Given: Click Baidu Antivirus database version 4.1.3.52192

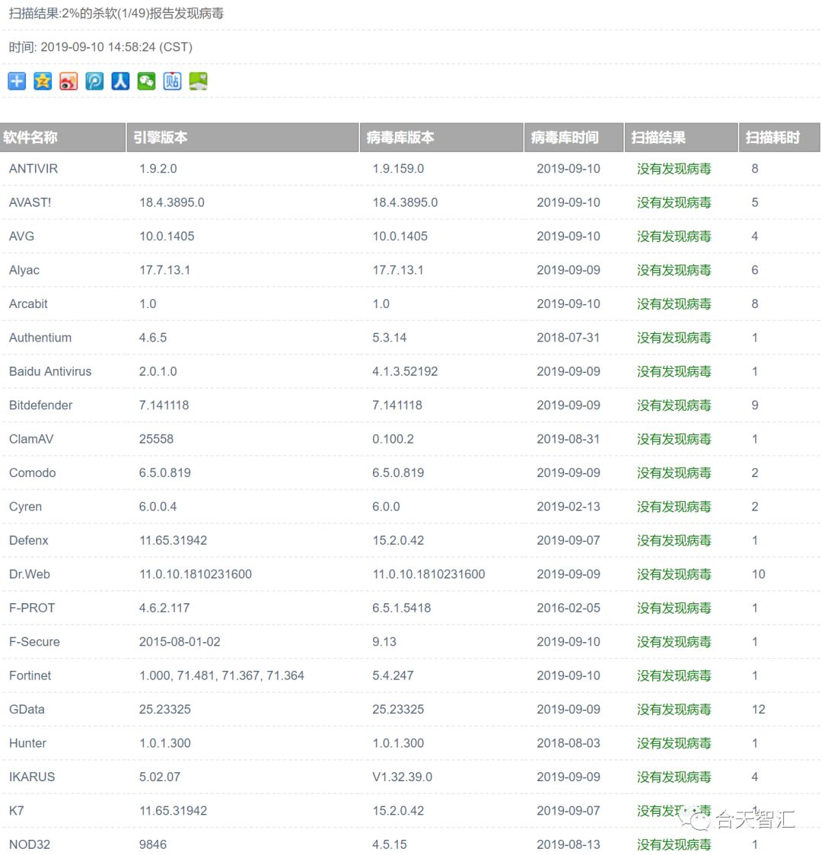Looking at the screenshot, I should click(405, 371).
